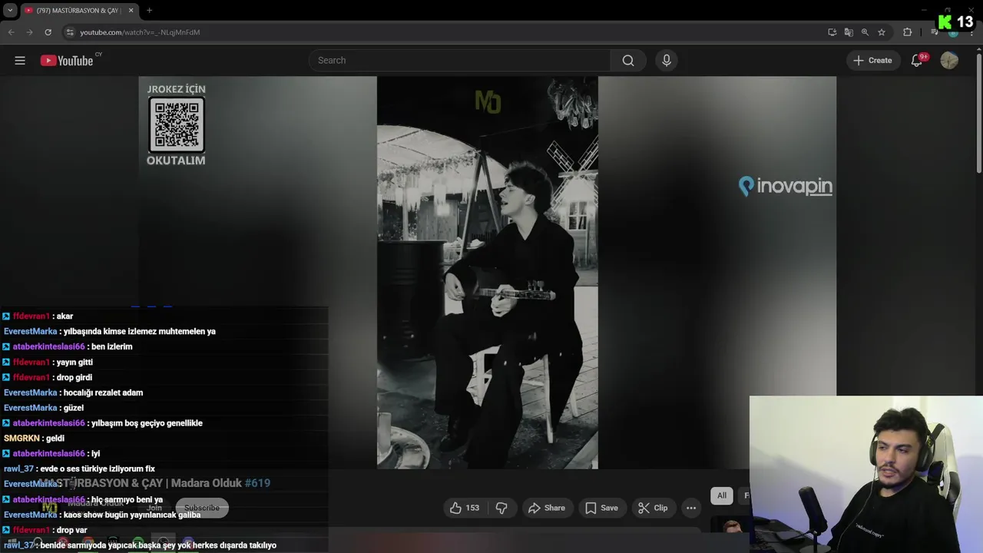Reload the page
The width and height of the screenshot is (983, 553).
(48, 32)
